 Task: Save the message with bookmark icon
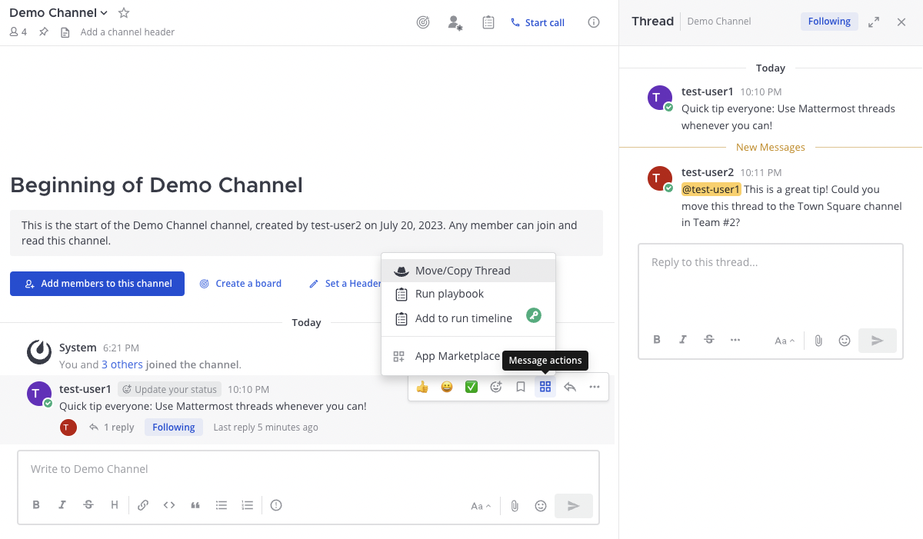(521, 387)
